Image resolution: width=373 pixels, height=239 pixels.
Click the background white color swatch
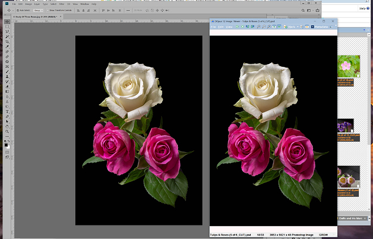pyautogui.click(x=9, y=148)
